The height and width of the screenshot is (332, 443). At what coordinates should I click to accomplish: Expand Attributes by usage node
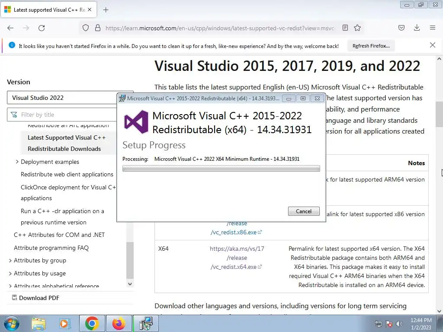(x=10, y=274)
